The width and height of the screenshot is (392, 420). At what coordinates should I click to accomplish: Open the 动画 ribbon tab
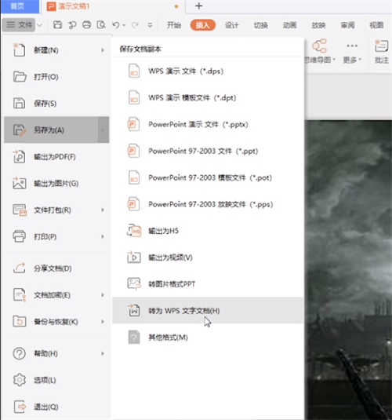pos(289,25)
